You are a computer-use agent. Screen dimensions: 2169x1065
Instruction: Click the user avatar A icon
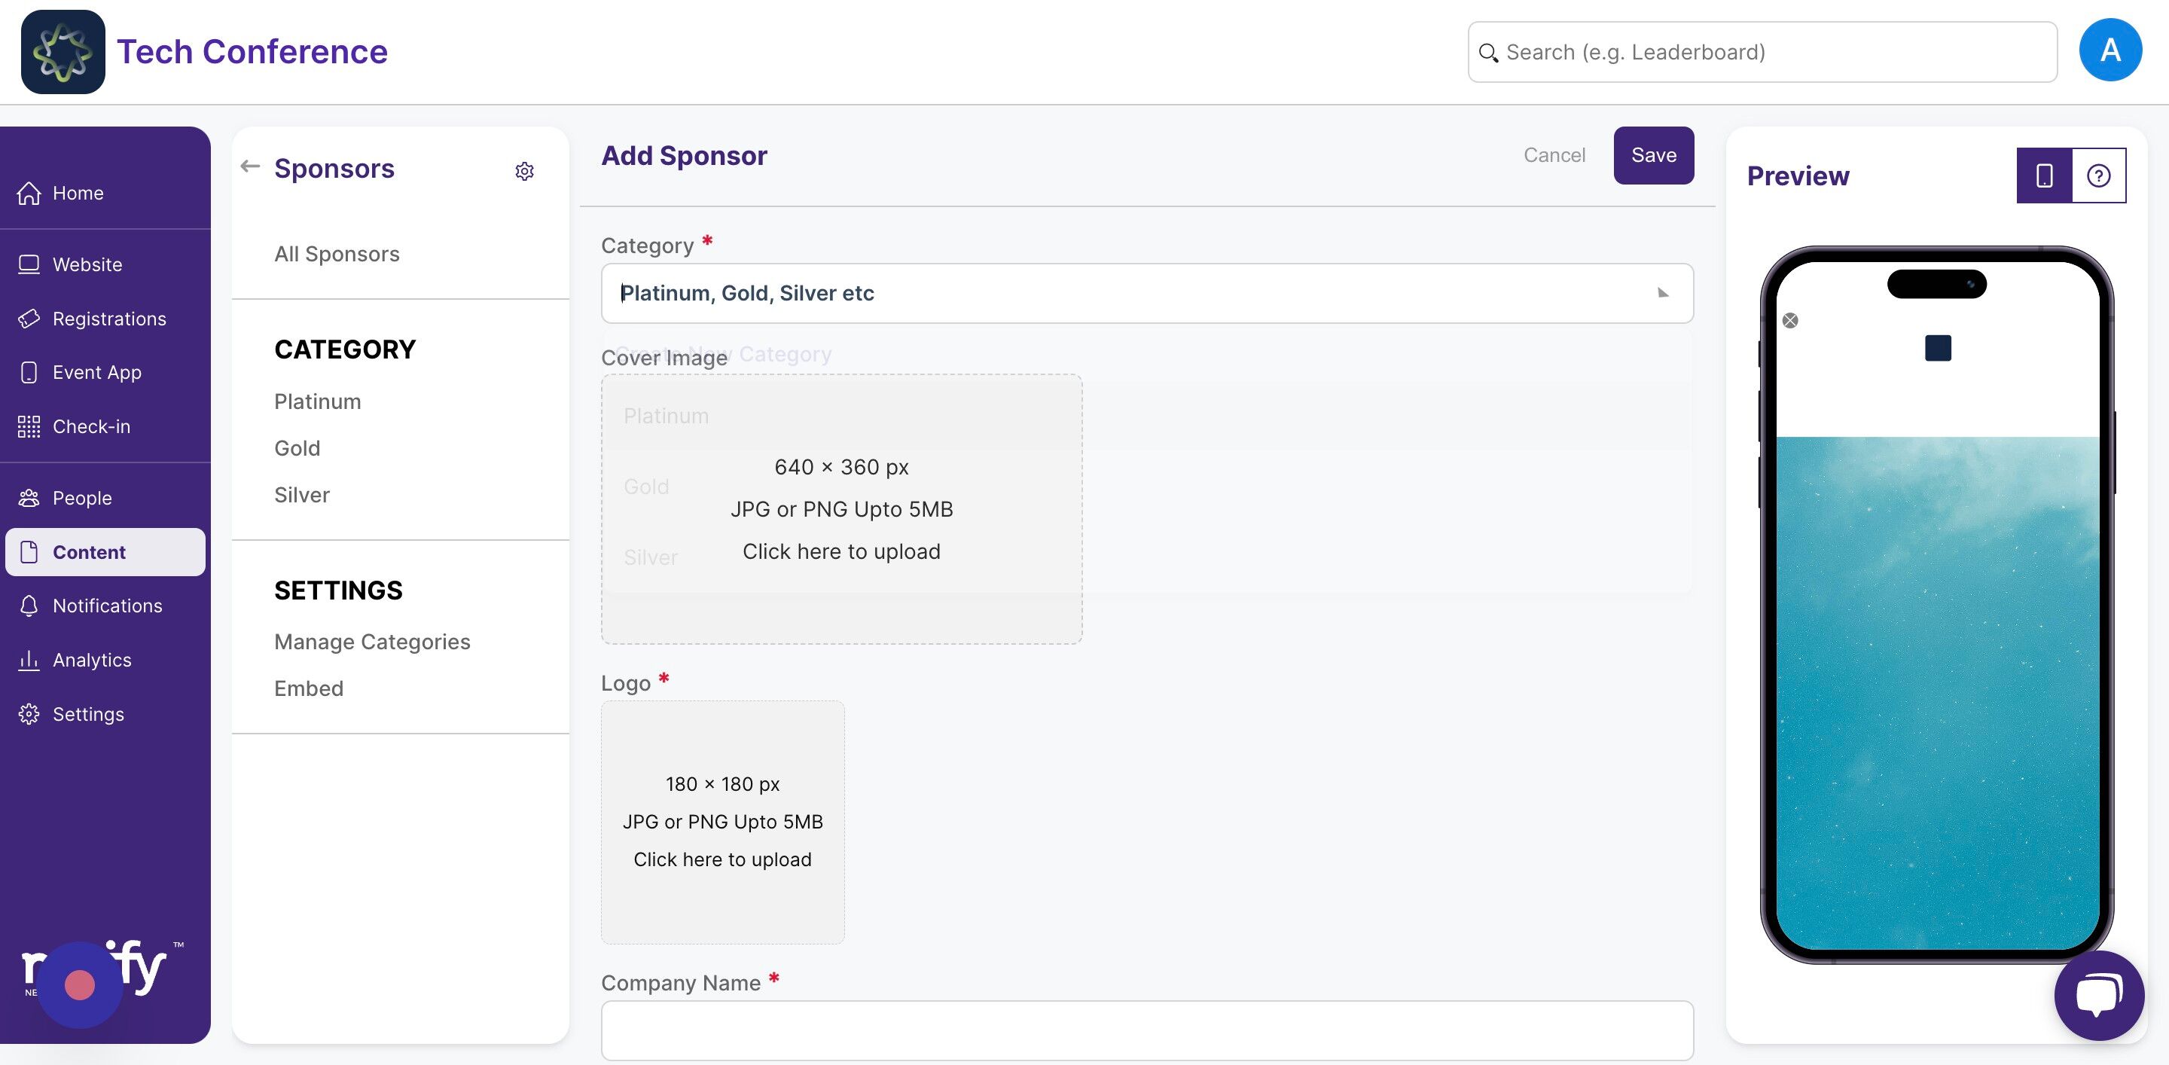click(2110, 50)
